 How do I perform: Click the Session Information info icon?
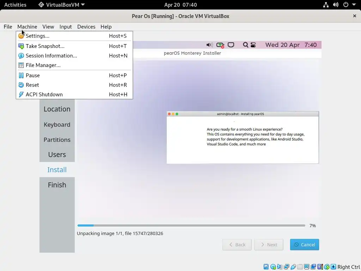click(21, 55)
